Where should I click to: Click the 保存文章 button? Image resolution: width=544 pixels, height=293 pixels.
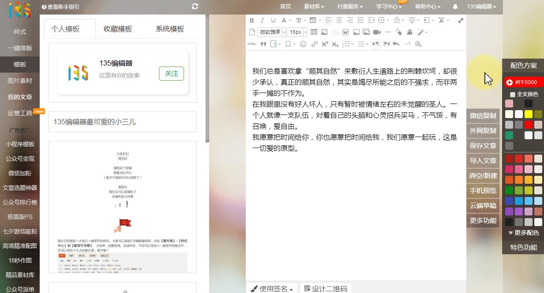pyautogui.click(x=483, y=145)
